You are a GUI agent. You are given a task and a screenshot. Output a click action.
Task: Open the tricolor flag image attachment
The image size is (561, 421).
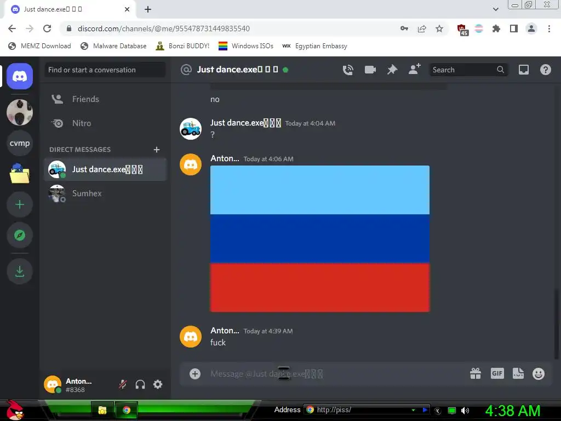click(x=320, y=239)
